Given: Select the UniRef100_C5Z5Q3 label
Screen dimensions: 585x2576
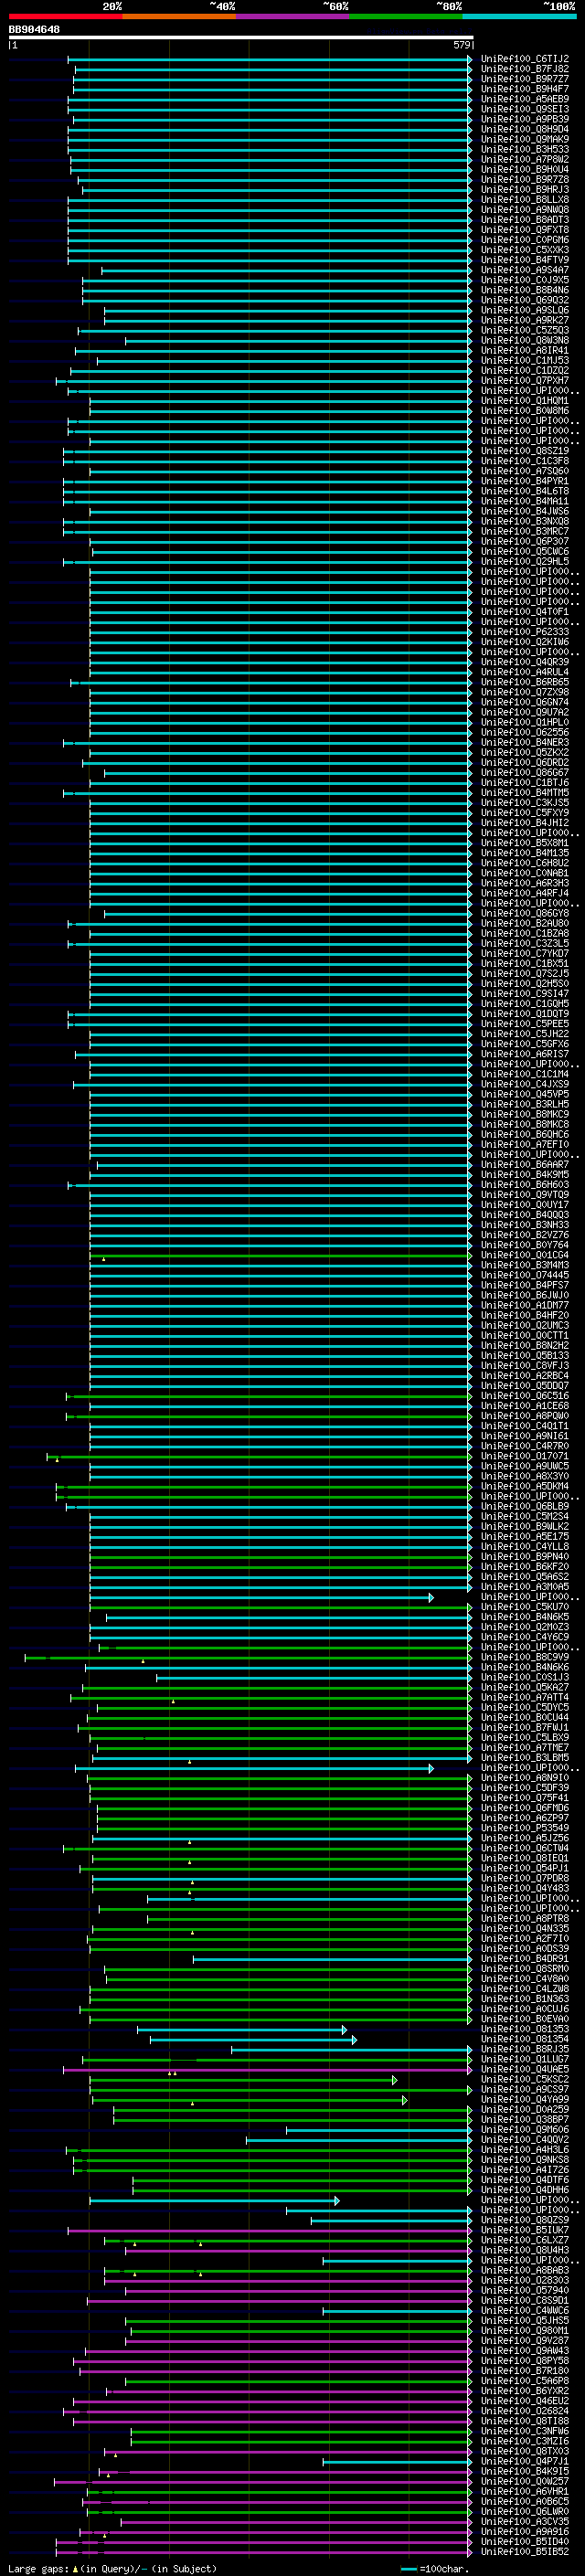Looking at the screenshot, I should point(525,330).
